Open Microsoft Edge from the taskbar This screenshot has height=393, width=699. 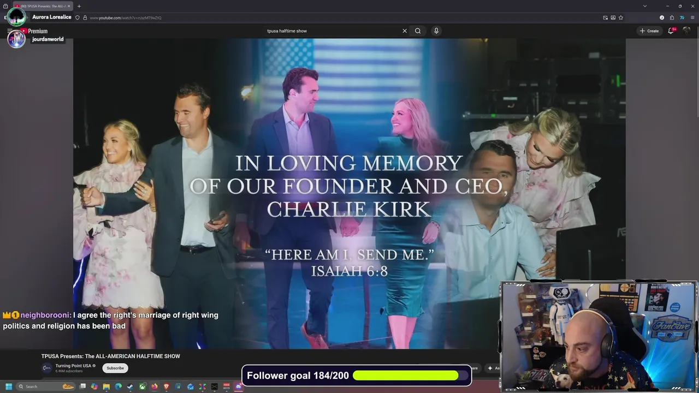[118, 386]
